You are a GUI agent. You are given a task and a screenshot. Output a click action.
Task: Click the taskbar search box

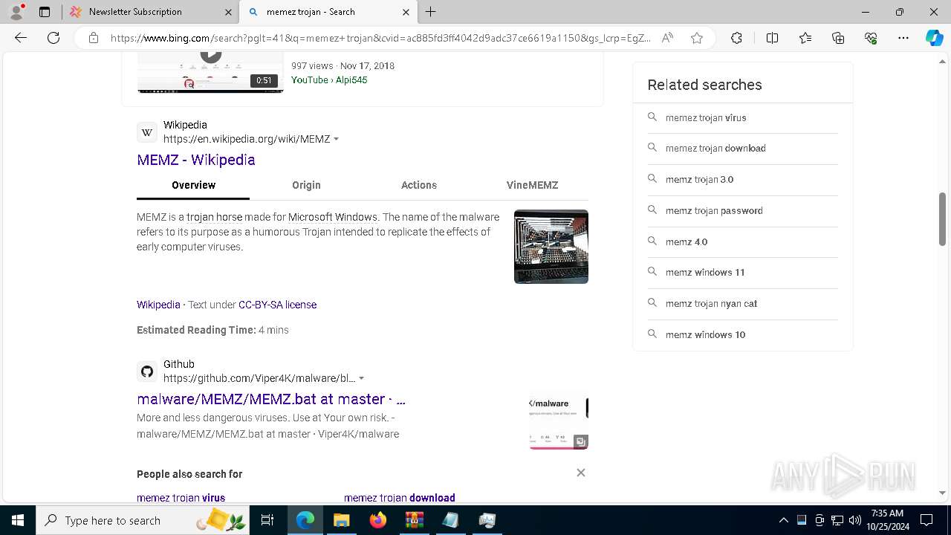(143, 520)
